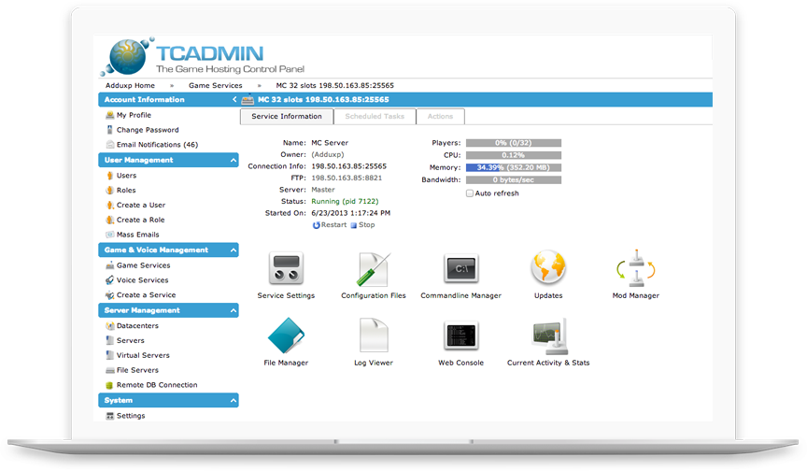The width and height of the screenshot is (807, 471).
Task: Open the Virtual Servers link
Action: pos(143,356)
